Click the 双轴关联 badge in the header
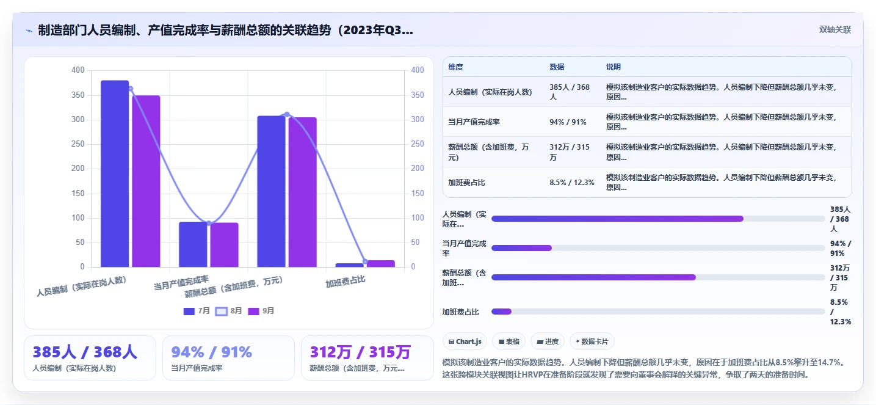The image size is (876, 405). tap(834, 29)
